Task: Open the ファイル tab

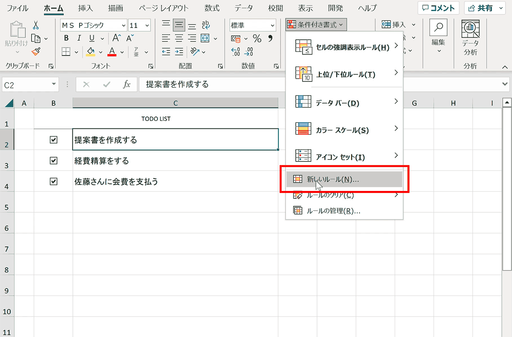Action: click(18, 8)
